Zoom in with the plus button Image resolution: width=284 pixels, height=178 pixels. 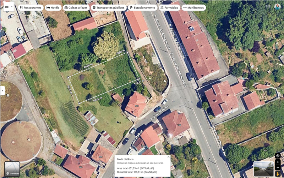coord(278,162)
